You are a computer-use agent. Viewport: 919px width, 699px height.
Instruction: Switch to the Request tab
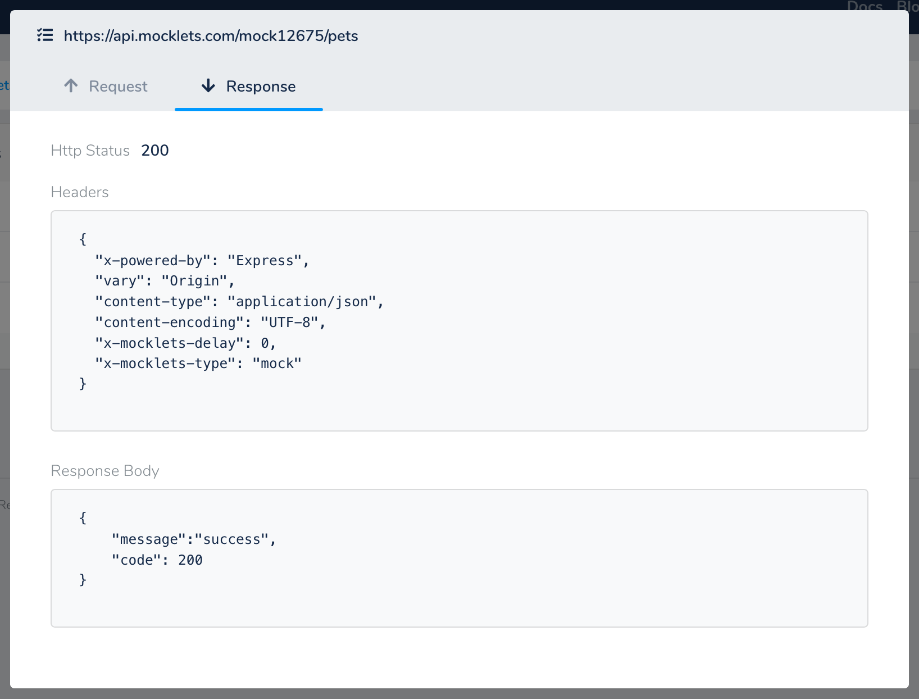[x=106, y=86]
